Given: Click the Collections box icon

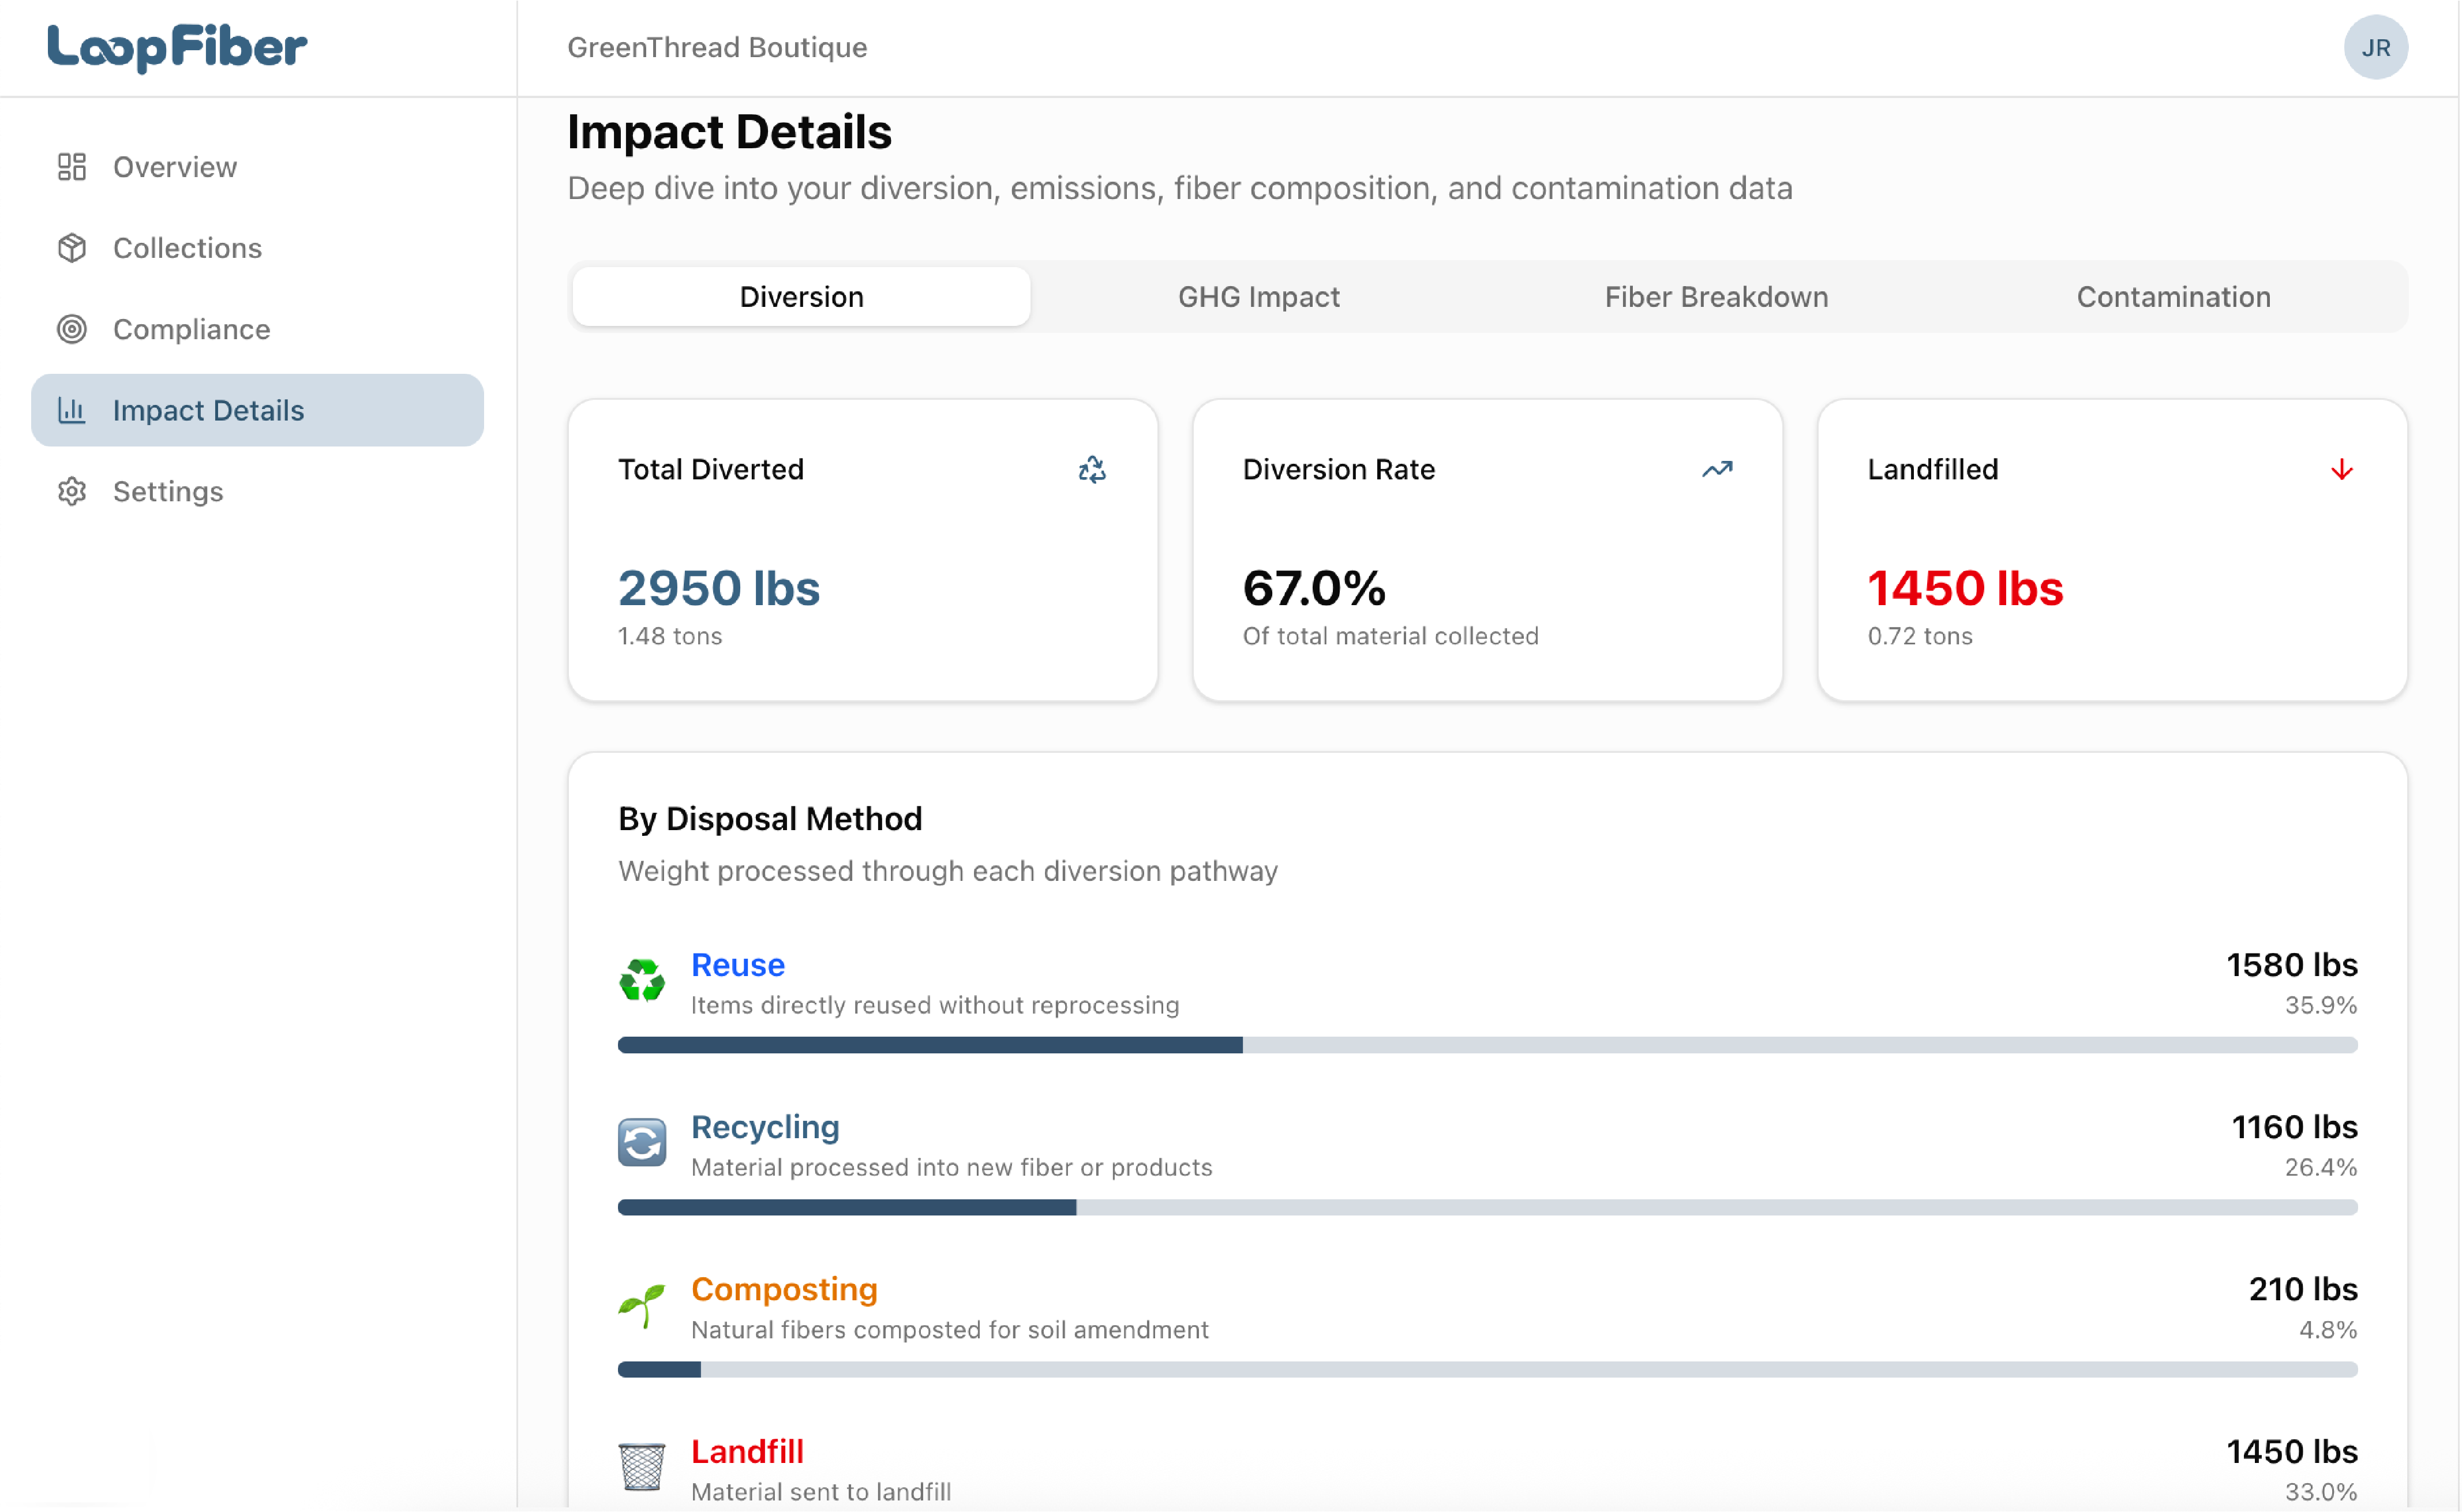Looking at the screenshot, I should click(x=71, y=247).
